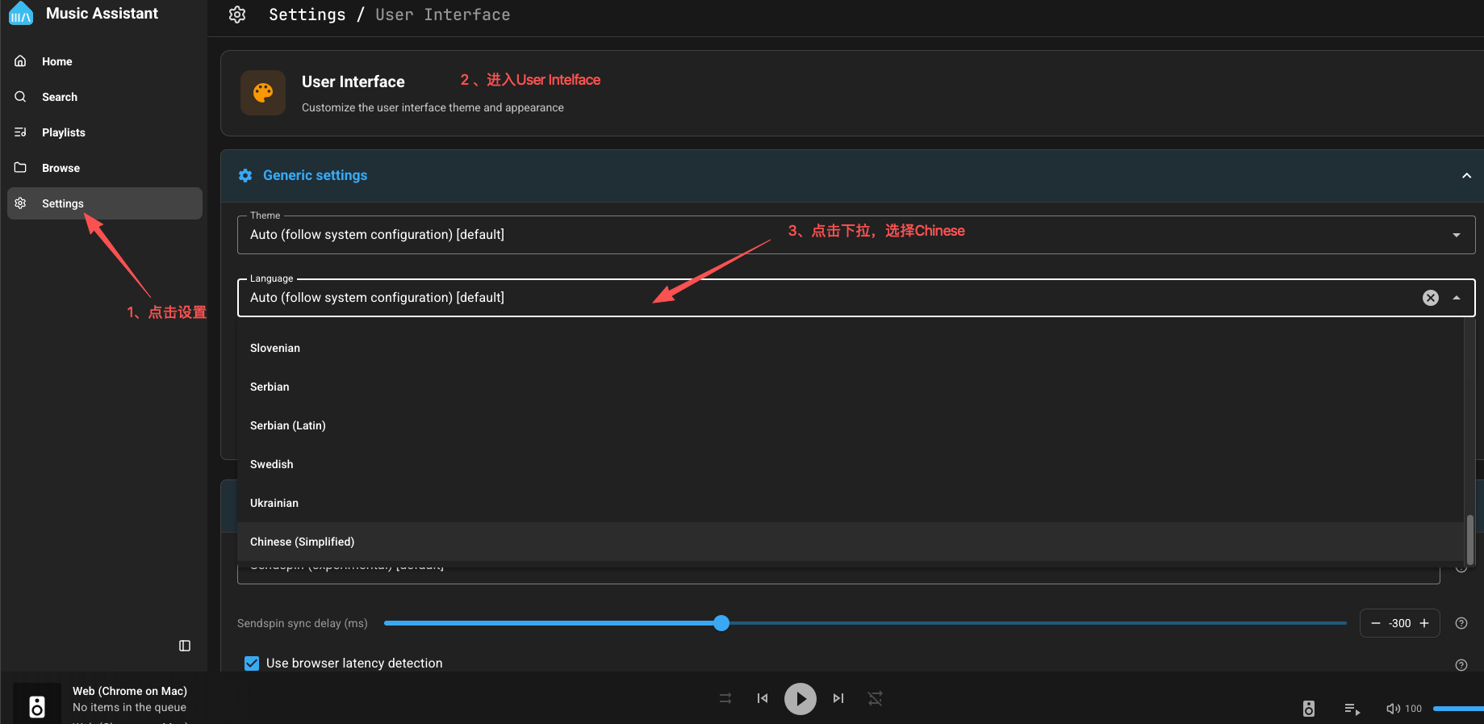This screenshot has height=724, width=1484.
Task: Open speaker player selection icon
Action: point(1308,709)
